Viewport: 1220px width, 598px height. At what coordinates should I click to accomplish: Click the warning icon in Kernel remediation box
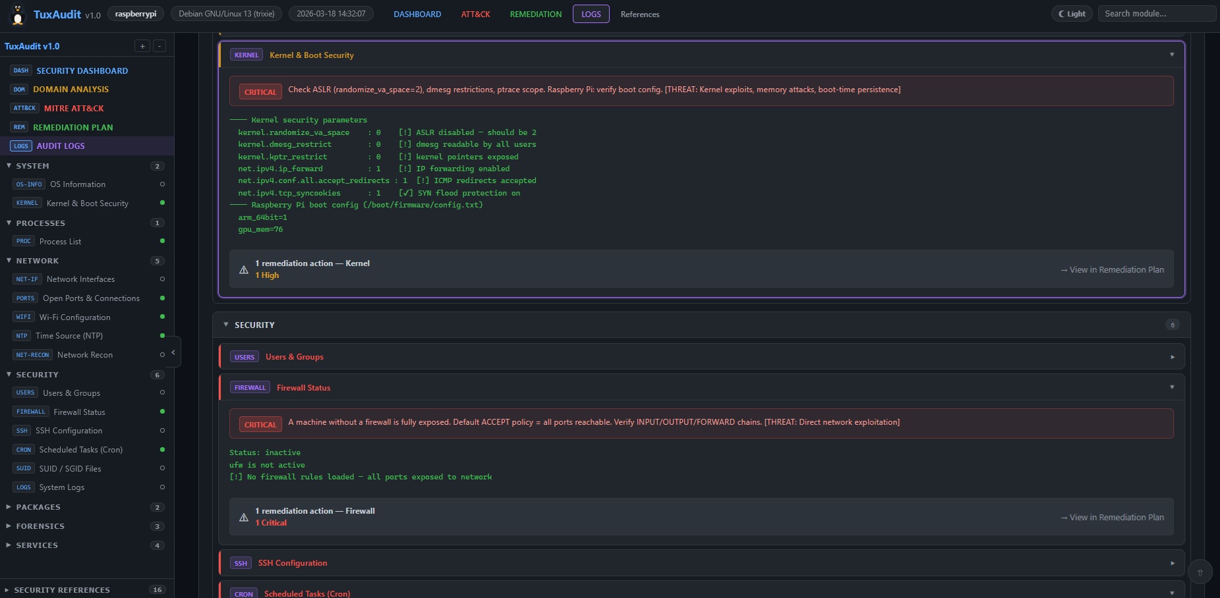click(x=244, y=269)
